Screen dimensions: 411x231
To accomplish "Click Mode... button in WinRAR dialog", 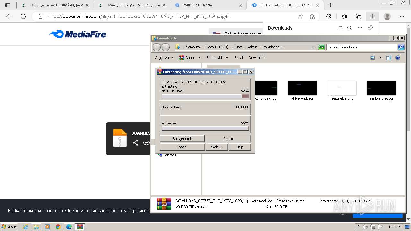I will (x=216, y=147).
